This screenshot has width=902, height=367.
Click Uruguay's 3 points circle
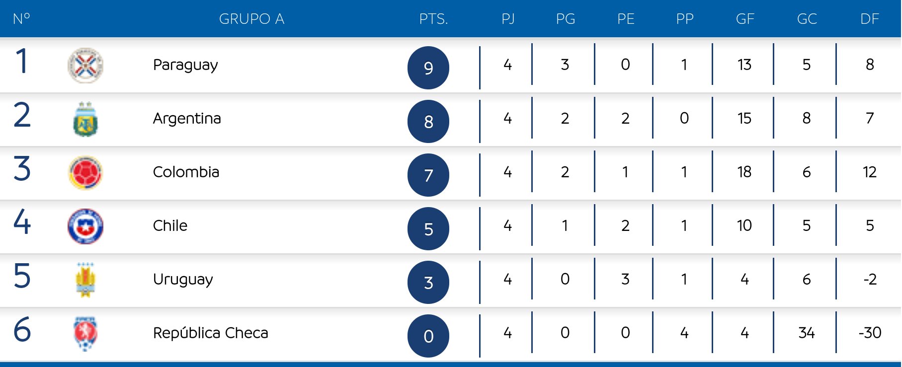point(428,282)
